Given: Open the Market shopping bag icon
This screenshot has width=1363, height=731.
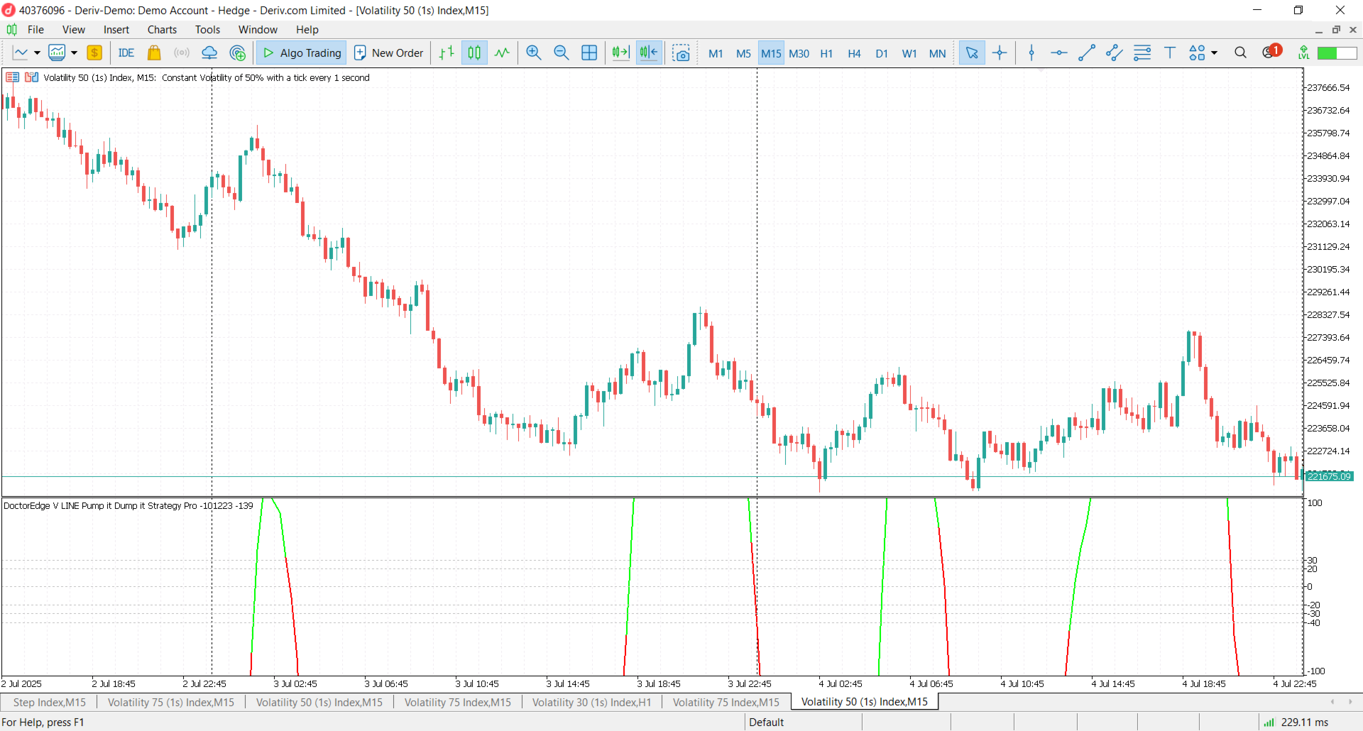Looking at the screenshot, I should [x=154, y=53].
